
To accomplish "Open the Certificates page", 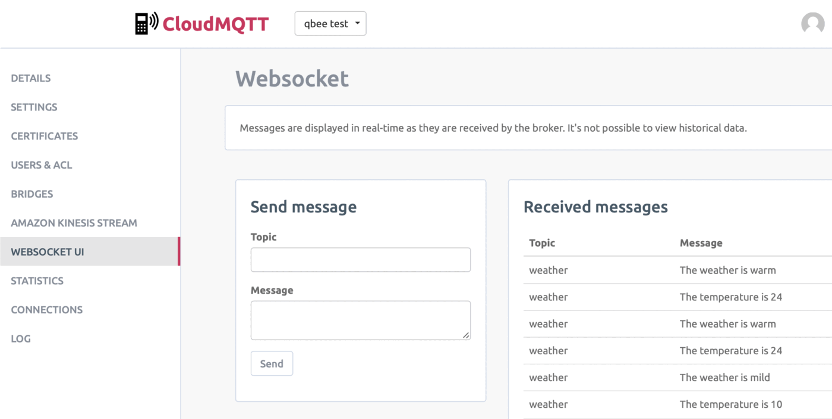I will coord(44,136).
